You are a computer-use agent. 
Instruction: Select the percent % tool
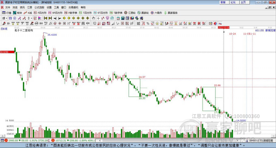tap(148, 23)
